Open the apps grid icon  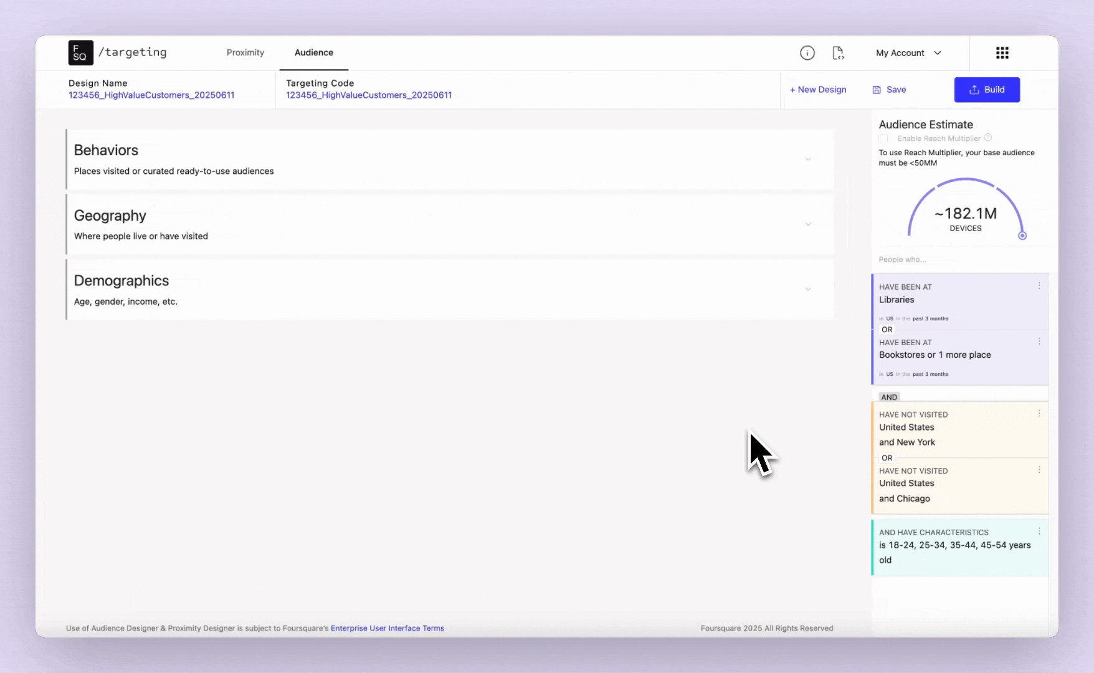pos(1002,53)
